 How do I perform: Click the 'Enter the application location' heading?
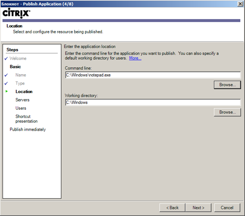click(90, 47)
